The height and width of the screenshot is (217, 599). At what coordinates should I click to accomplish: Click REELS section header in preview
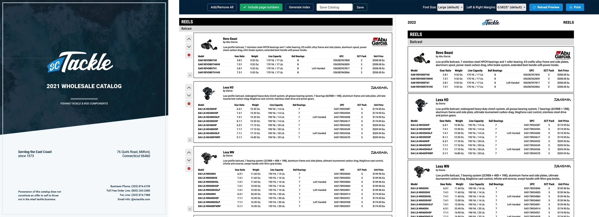click(491, 34)
